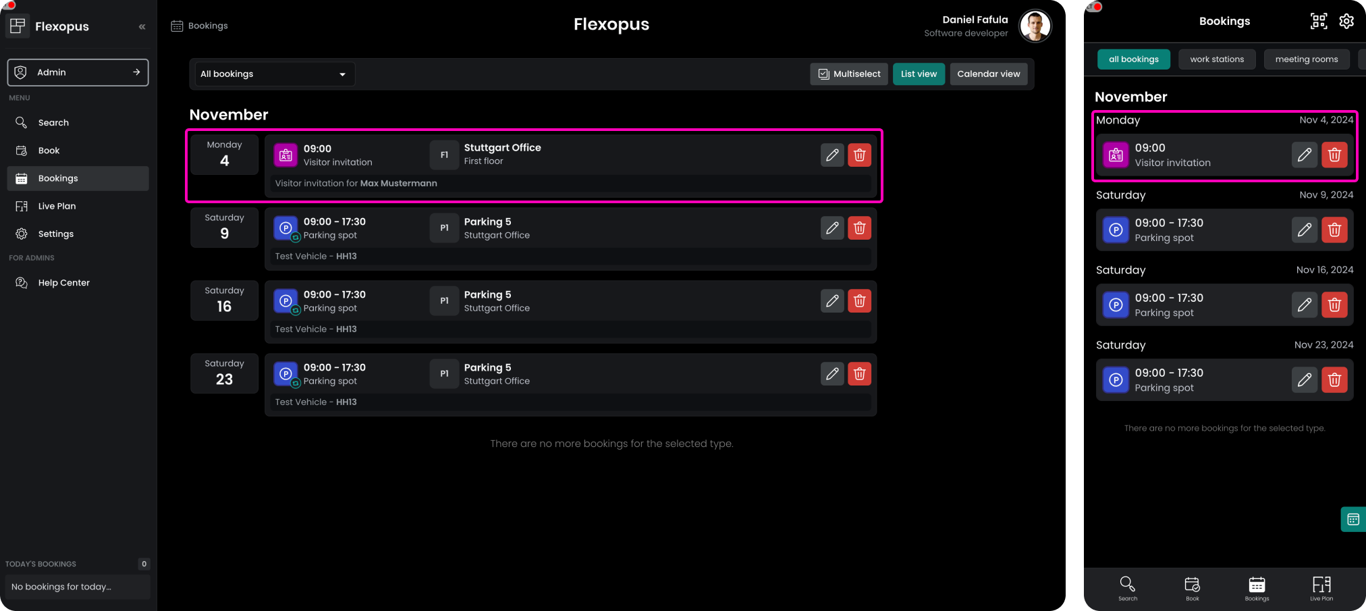Switch to Calendar view

click(x=988, y=74)
